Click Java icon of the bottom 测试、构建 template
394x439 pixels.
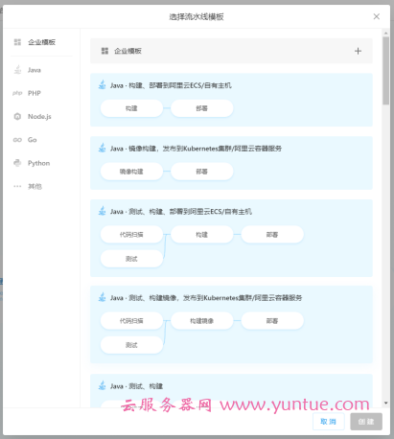pos(103,385)
